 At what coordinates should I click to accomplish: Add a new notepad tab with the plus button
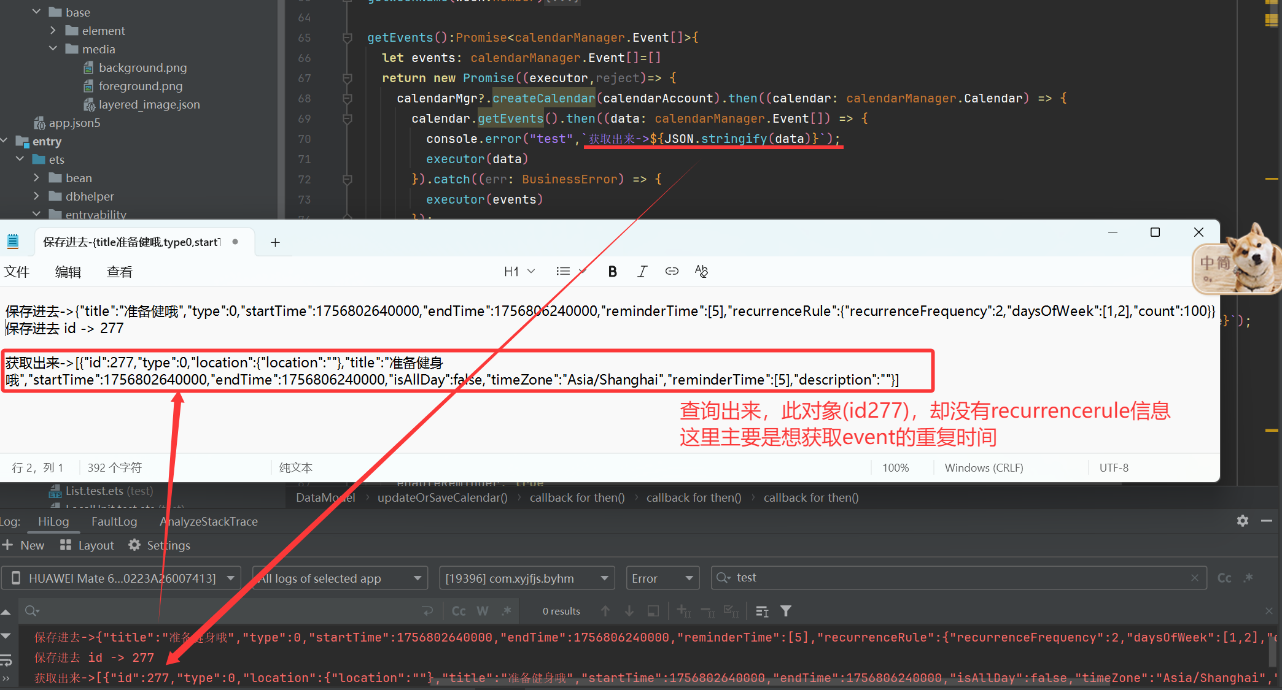(275, 243)
